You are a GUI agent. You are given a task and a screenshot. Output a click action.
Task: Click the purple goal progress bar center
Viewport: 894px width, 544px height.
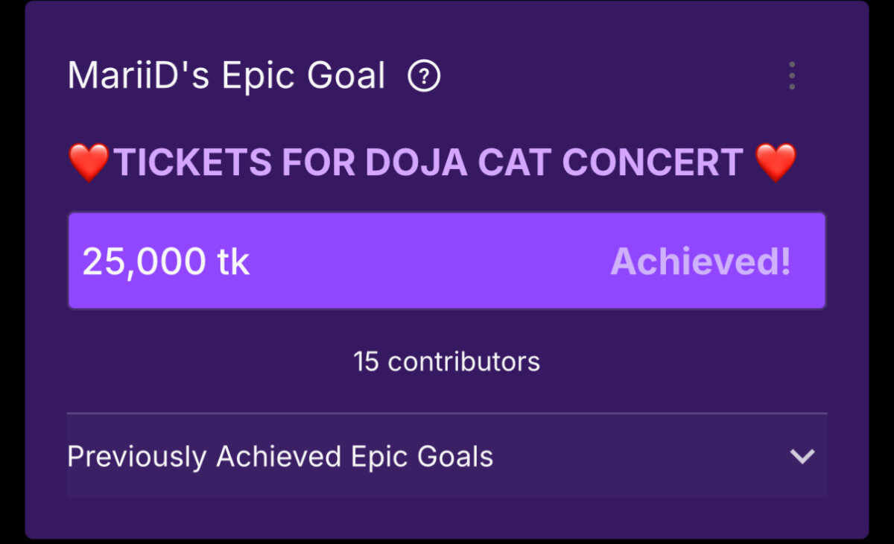point(447,261)
